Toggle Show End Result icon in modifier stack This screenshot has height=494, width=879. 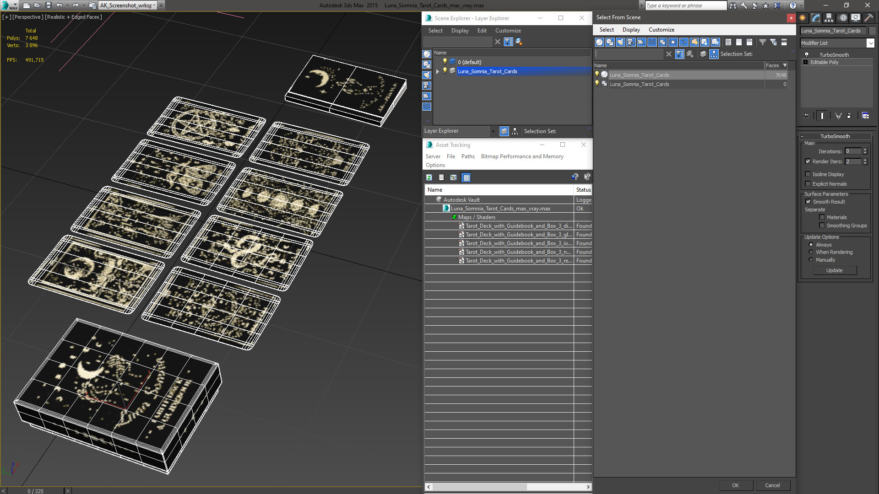click(x=822, y=116)
